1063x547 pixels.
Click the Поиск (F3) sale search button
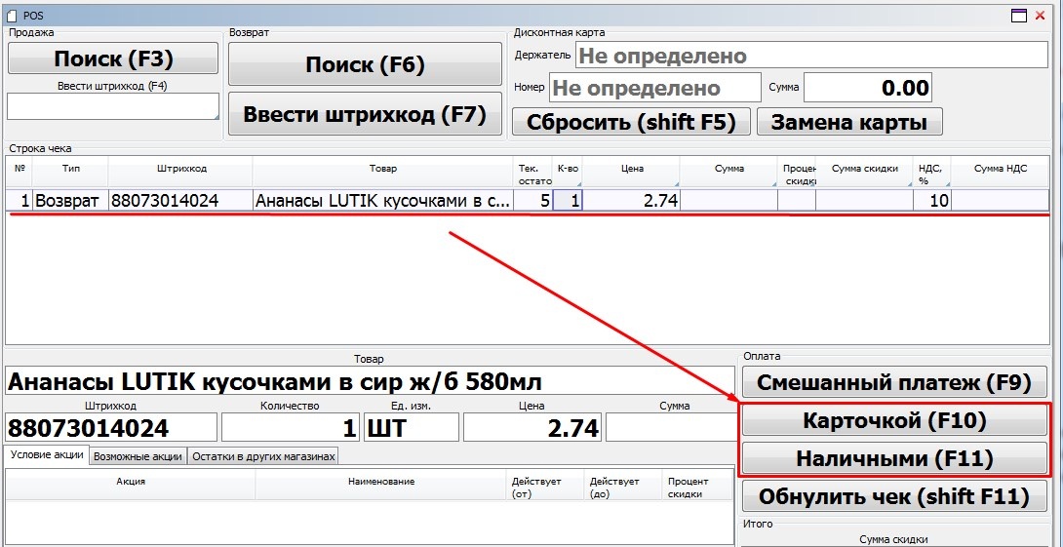coord(113,59)
